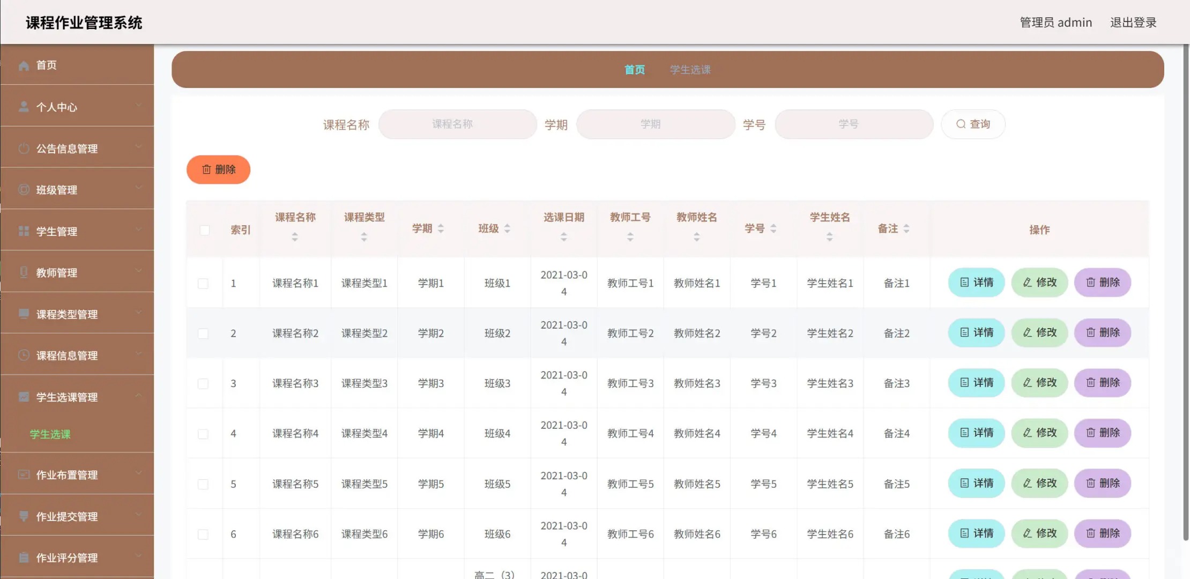Click trash icon in orange 删除 button
The height and width of the screenshot is (579, 1190).
206,169
